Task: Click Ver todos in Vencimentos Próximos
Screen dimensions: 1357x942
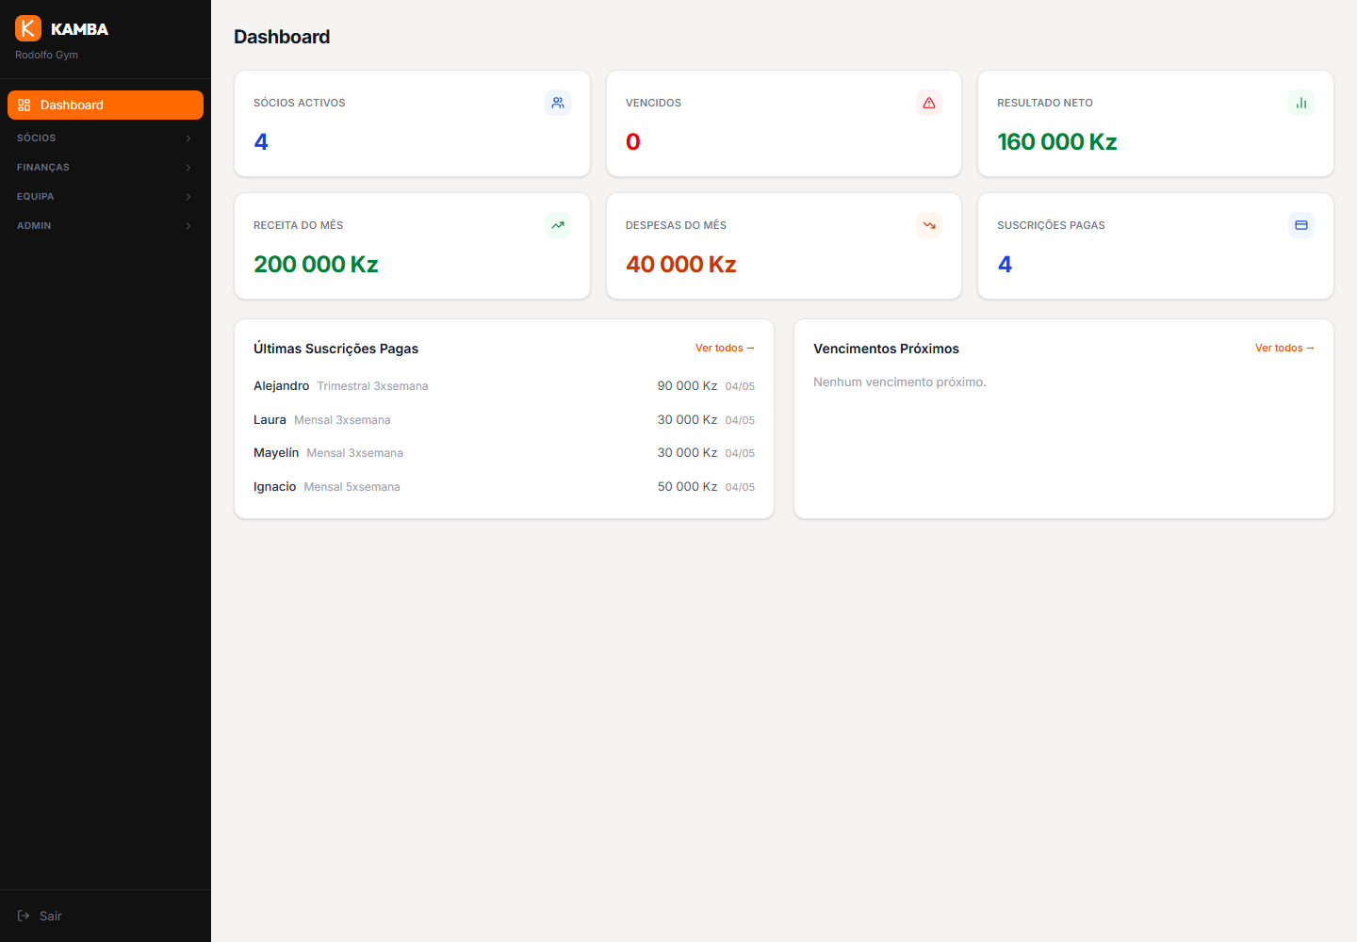Action: (1284, 348)
